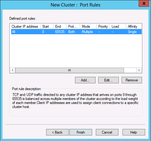The image size is (151, 141).
Task: Click the Prot... column header
Action: [73, 27]
